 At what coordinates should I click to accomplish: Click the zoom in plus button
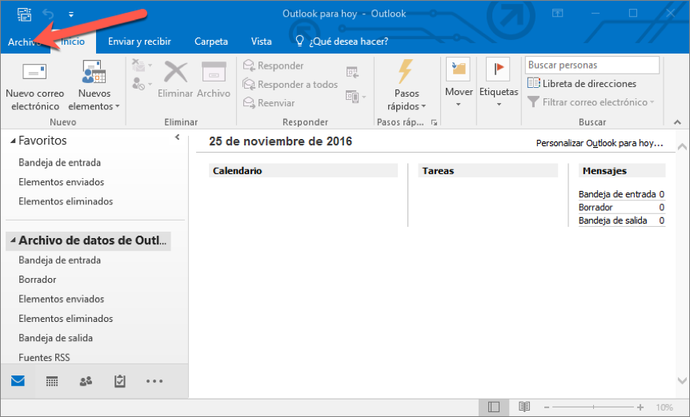click(640, 407)
